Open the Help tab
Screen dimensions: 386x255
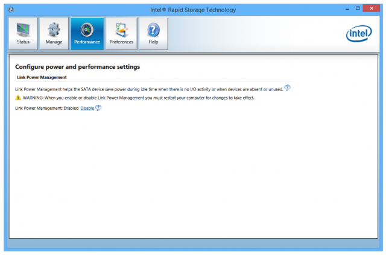(153, 34)
